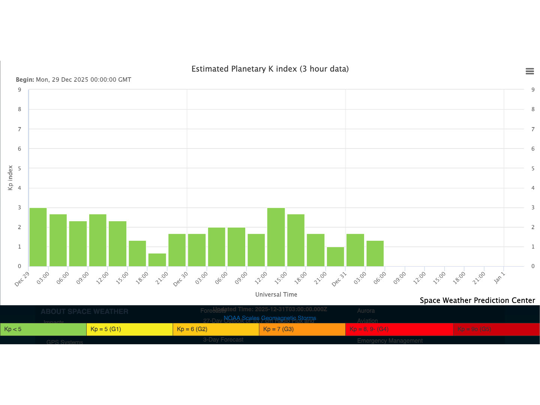The image size is (540, 405).
Task: Click the Space Weather Prediction Center credit
Action: point(477,300)
